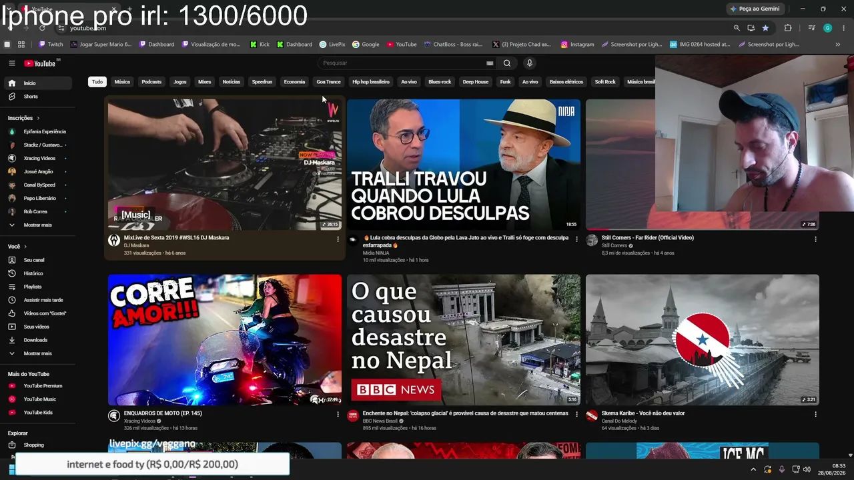
Task: Open the Twitch bookmark
Action: (x=51, y=45)
